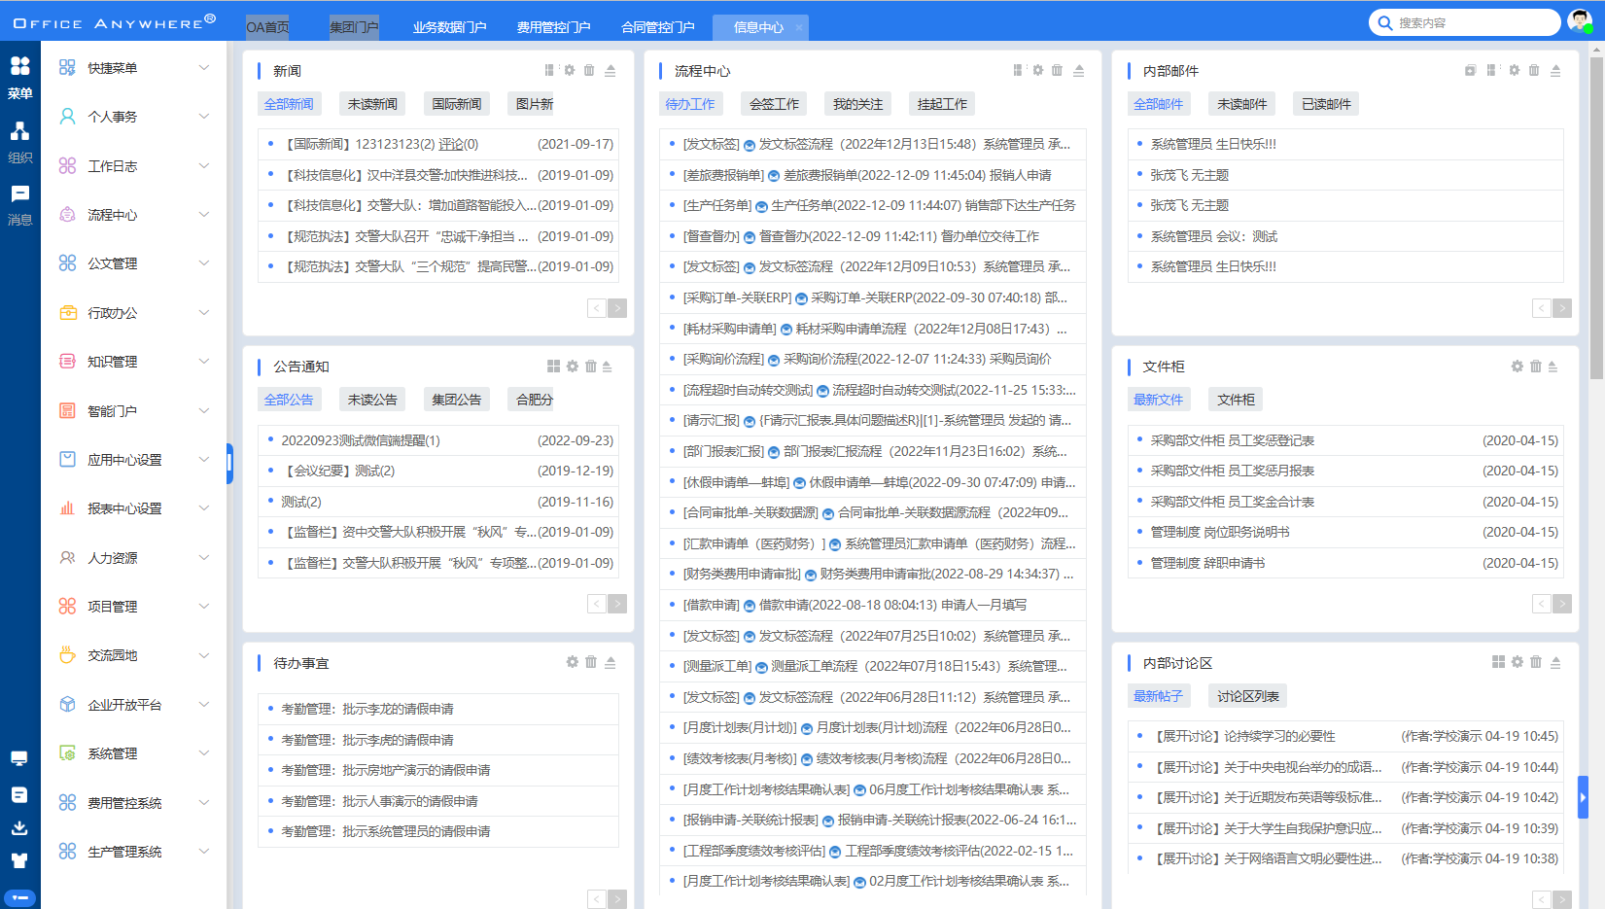Collapse the 内部讨论区 panel with its eject icon

pyautogui.click(x=1555, y=662)
